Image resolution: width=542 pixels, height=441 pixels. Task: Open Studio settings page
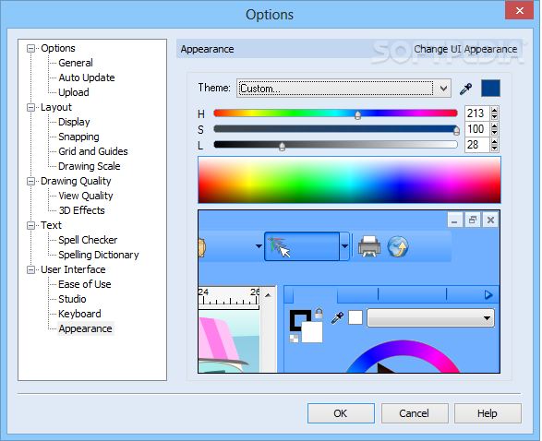[72, 299]
